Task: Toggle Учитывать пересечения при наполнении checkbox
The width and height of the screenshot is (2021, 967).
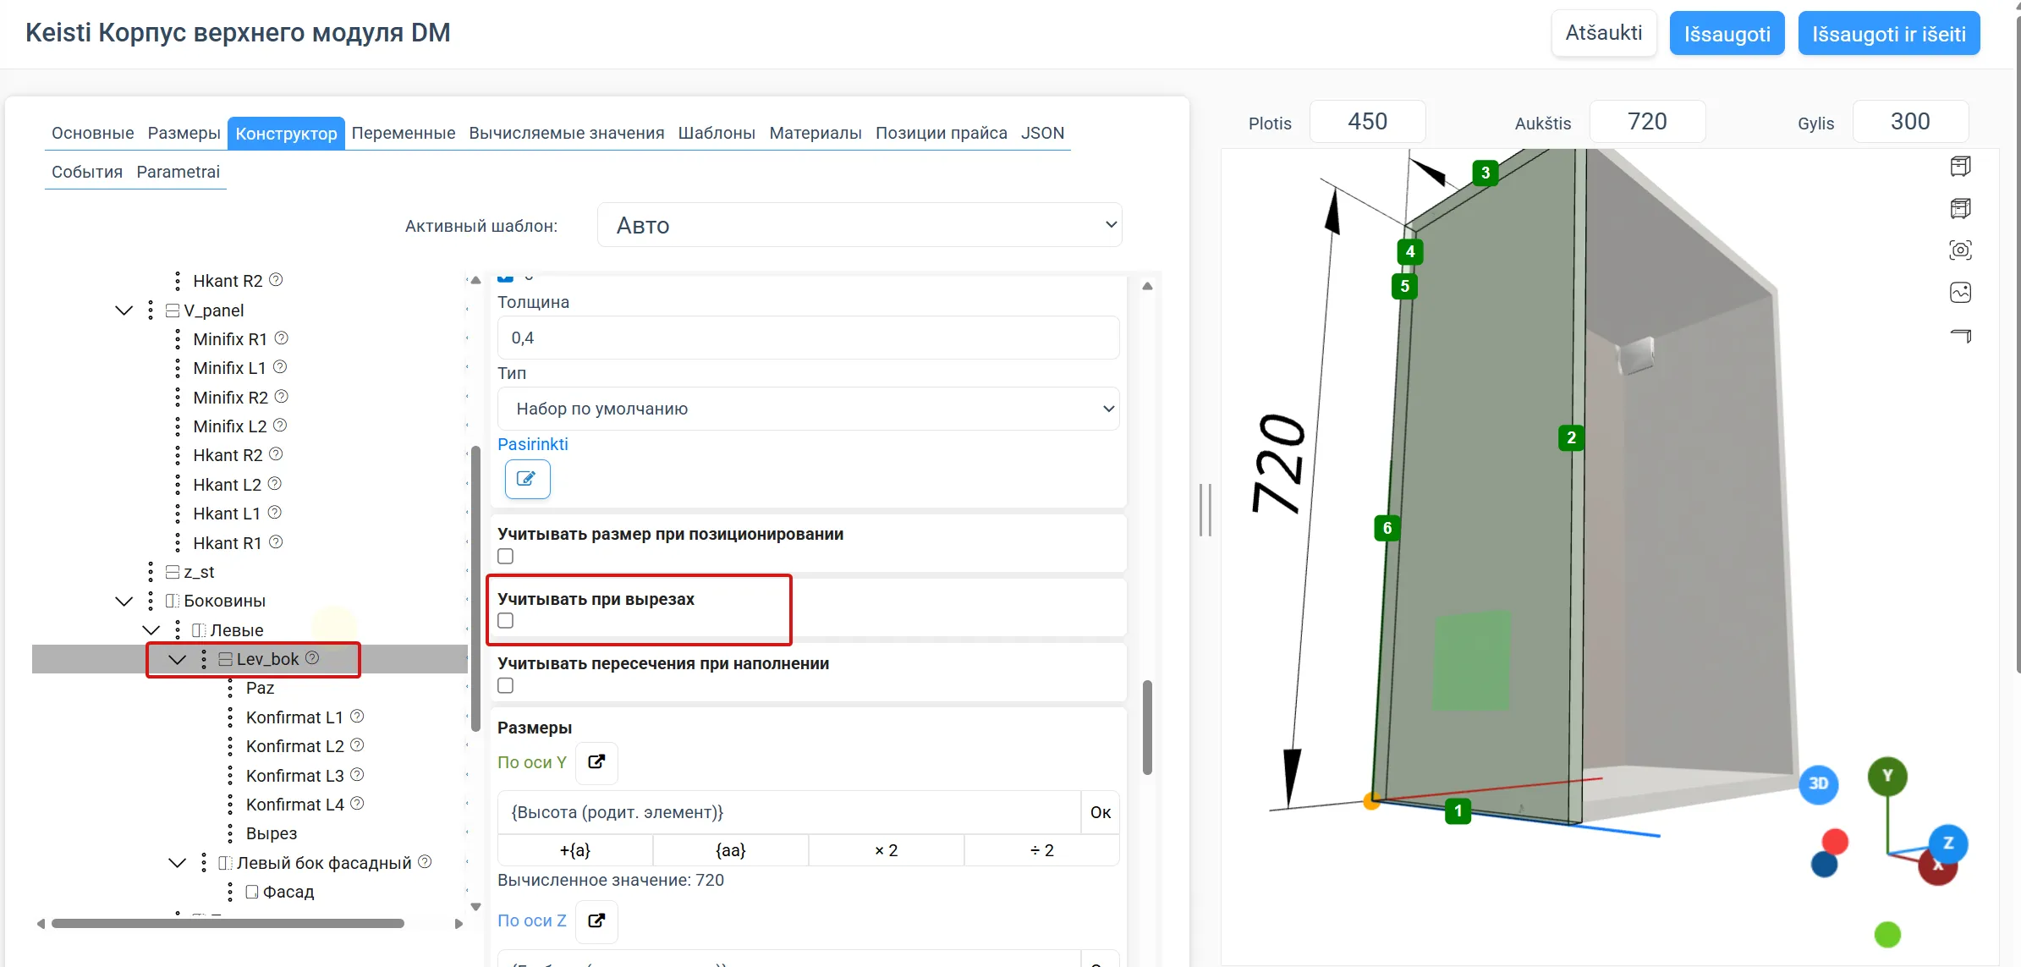Action: [x=506, y=685]
